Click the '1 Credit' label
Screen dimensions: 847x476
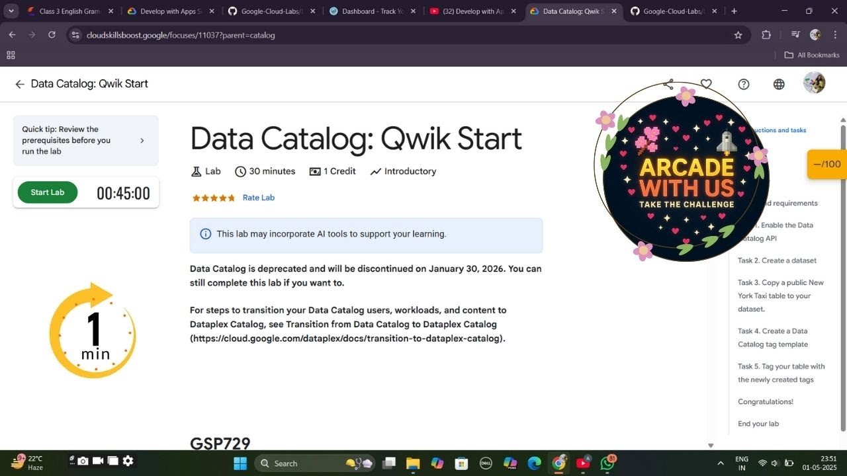coord(332,171)
